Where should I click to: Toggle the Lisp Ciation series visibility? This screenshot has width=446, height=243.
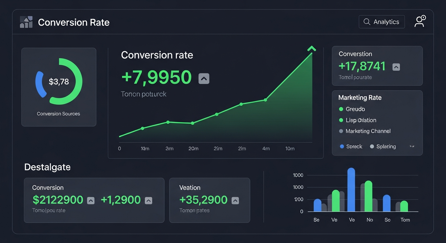tap(341, 120)
